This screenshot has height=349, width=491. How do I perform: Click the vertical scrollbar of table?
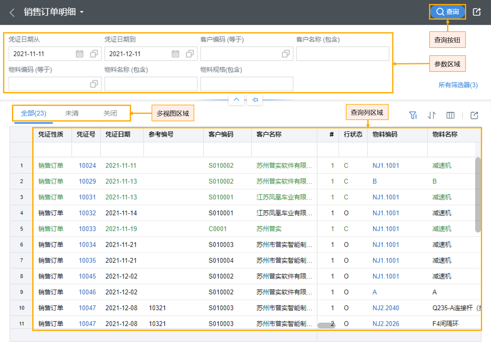coord(478,195)
